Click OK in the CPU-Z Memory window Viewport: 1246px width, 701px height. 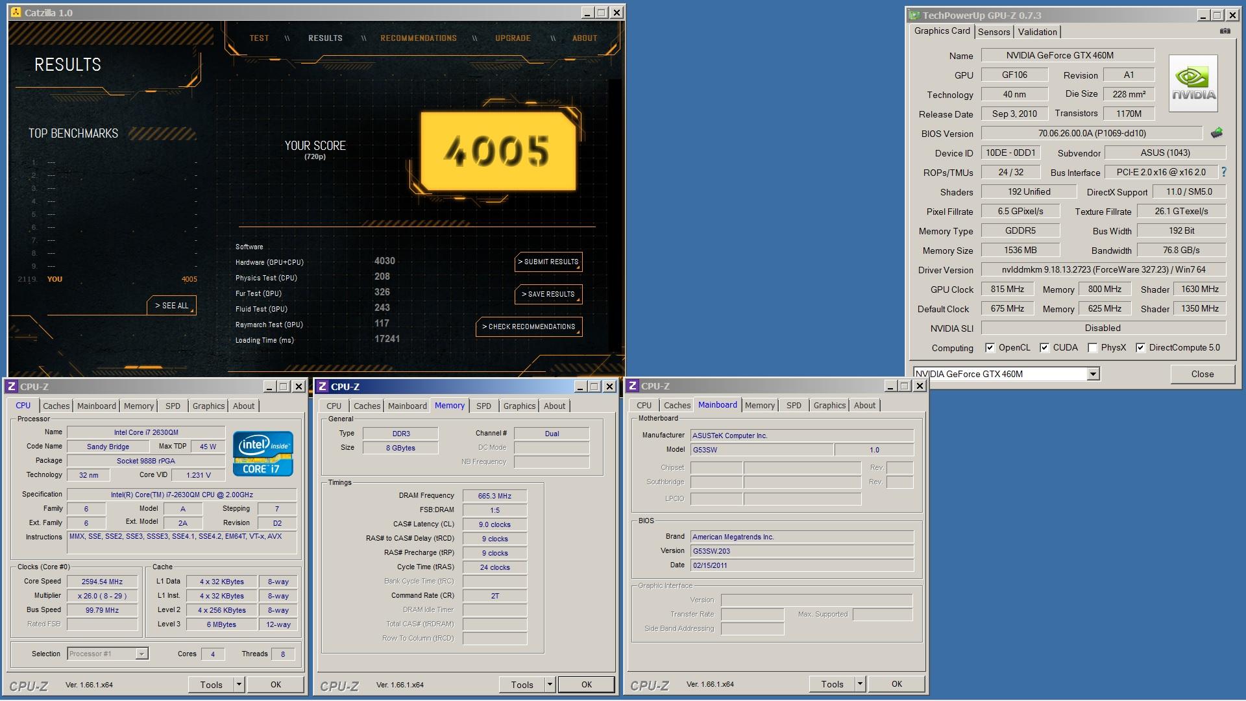(x=587, y=684)
